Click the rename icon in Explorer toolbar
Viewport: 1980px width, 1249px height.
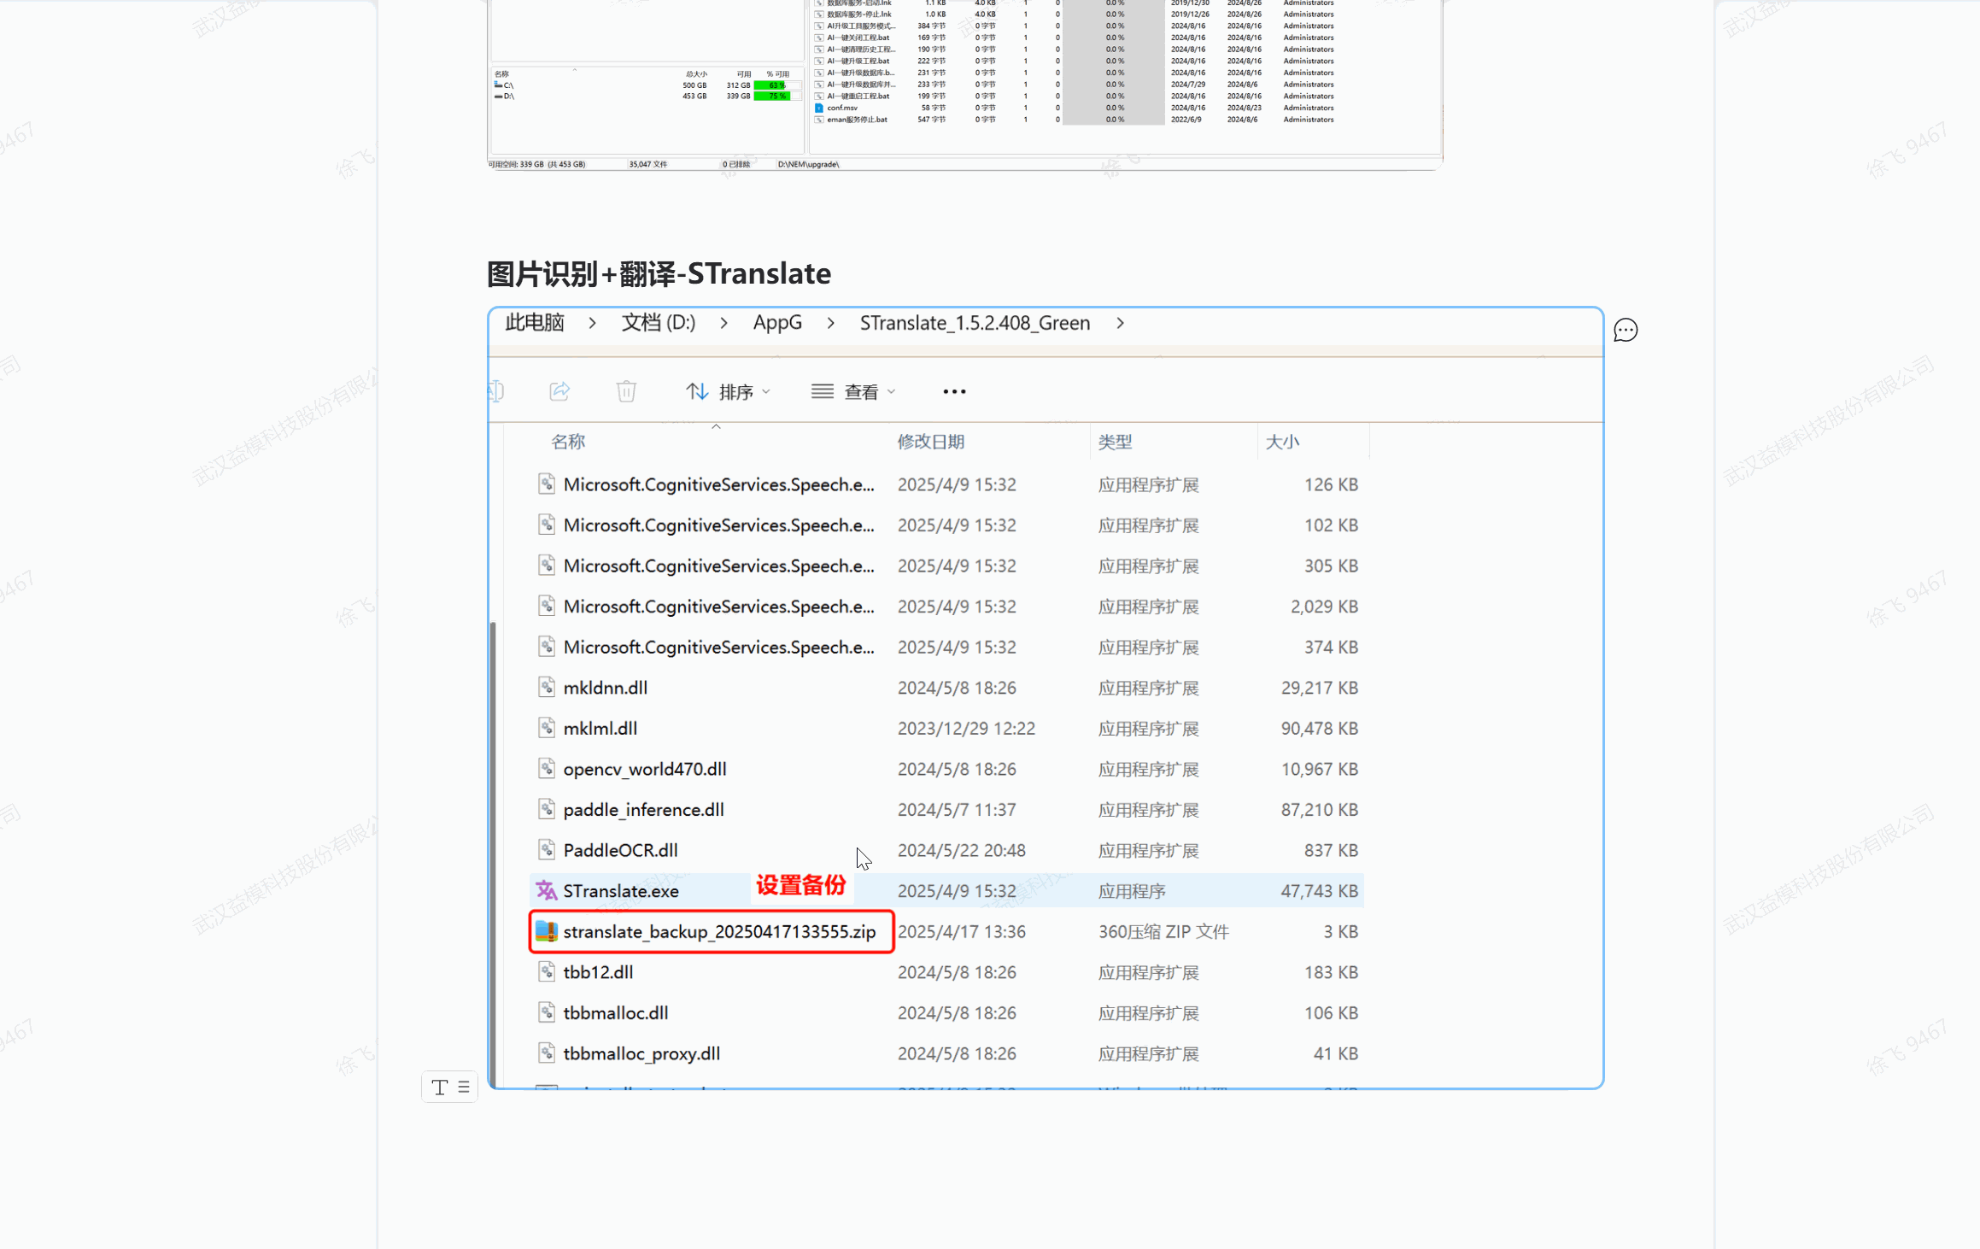point(496,391)
